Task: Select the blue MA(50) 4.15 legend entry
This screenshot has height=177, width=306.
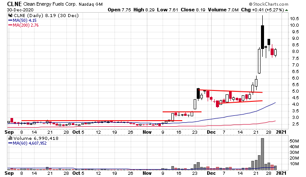Action: [x=22, y=20]
